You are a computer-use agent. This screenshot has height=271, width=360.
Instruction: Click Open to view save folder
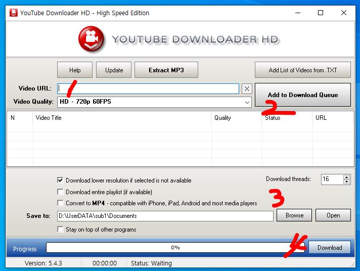point(333,215)
